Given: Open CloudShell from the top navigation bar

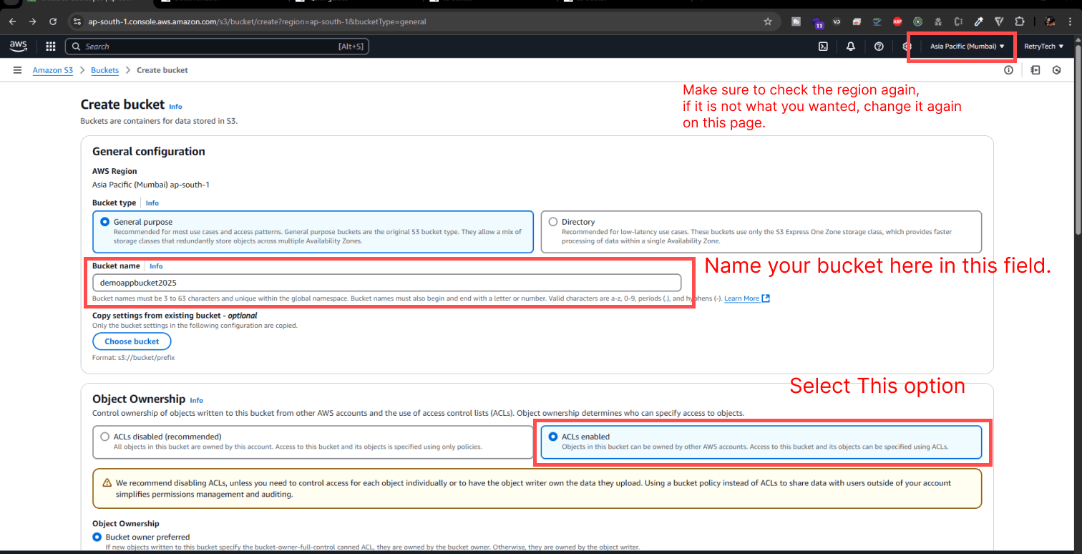Looking at the screenshot, I should tap(823, 46).
